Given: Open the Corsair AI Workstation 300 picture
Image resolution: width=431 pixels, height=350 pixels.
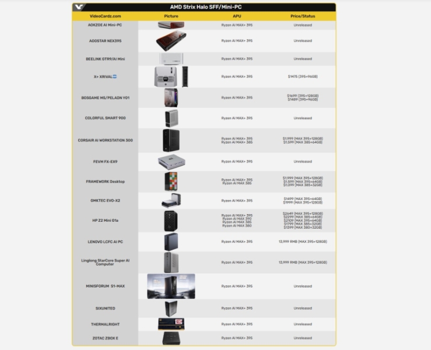Looking at the screenshot, I should 171,140.
